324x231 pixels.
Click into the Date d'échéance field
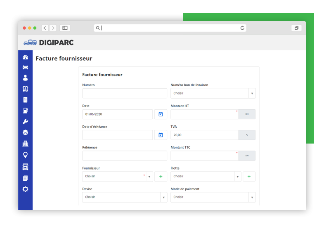pyautogui.click(x=117, y=135)
